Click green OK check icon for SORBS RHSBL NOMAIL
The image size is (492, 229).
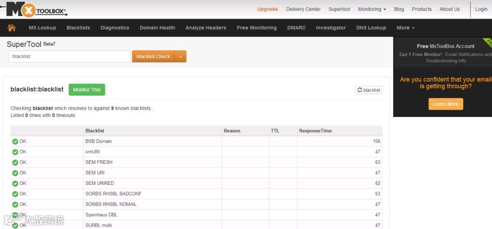click(x=15, y=204)
